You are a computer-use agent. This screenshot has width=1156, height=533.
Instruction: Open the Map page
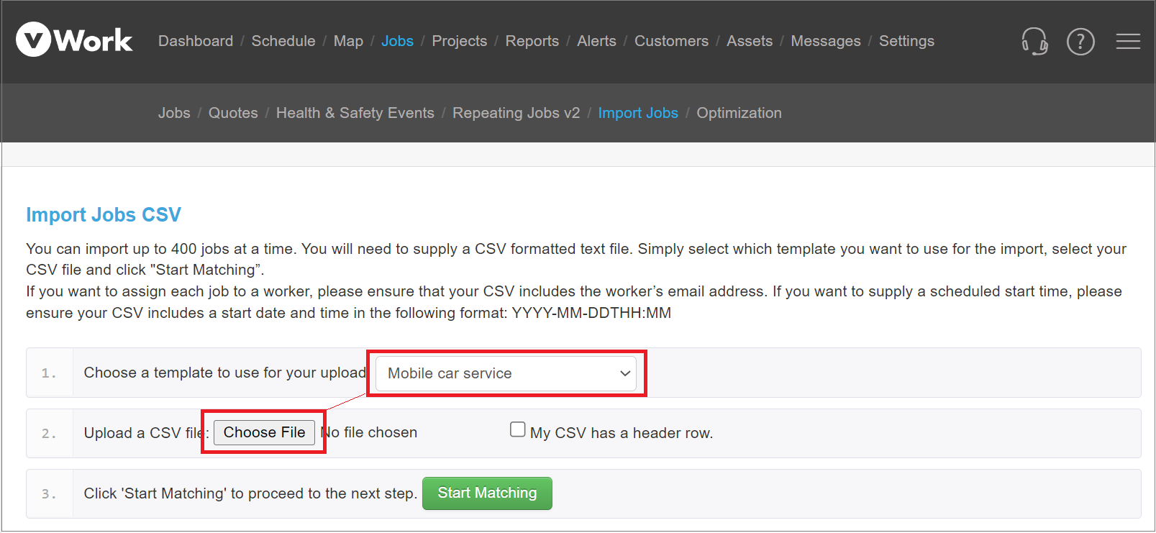click(348, 41)
